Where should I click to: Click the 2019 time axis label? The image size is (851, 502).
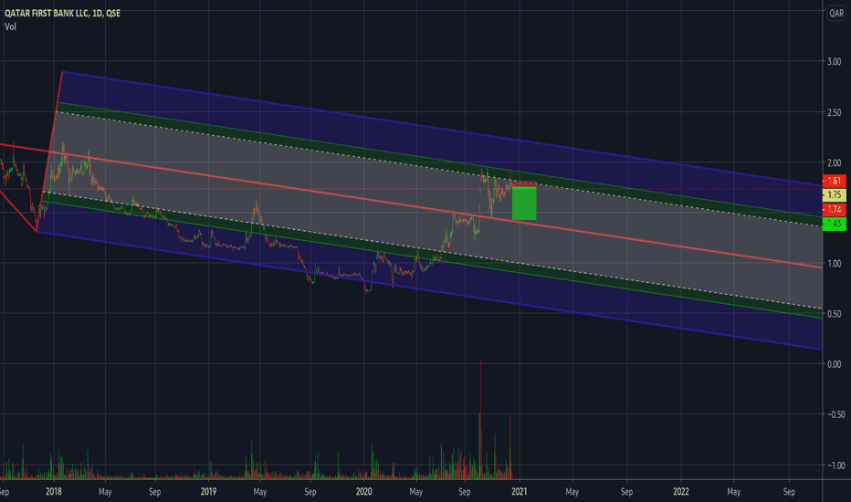tap(208, 492)
